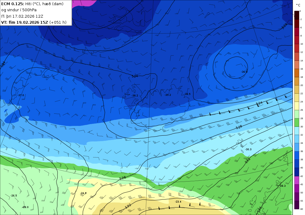
Task: Pick the crimson swatch between -6 and -8
Action: (x=297, y=32)
